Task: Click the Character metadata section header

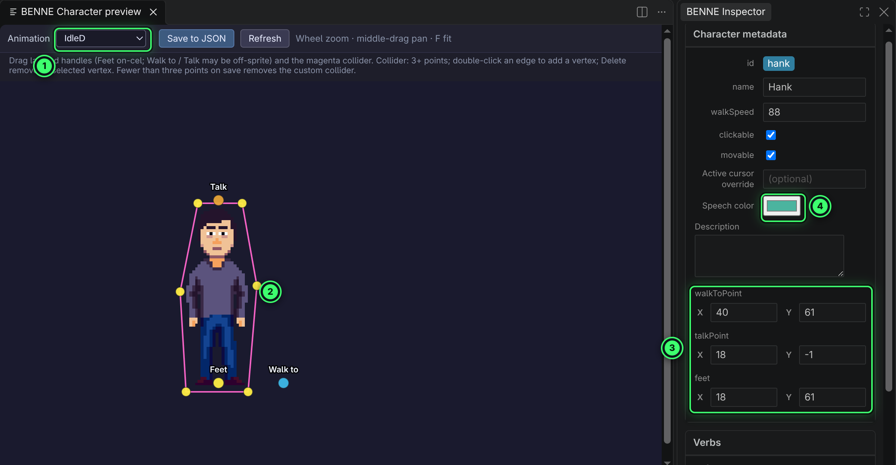Action: click(x=780, y=34)
